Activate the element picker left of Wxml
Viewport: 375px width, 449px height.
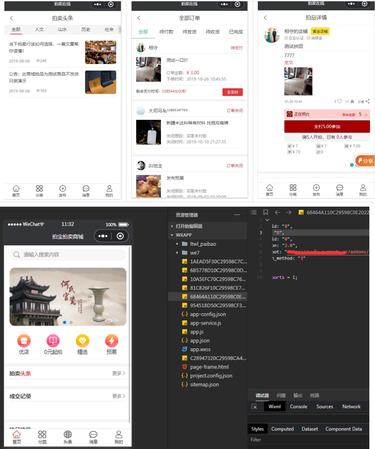point(254,407)
